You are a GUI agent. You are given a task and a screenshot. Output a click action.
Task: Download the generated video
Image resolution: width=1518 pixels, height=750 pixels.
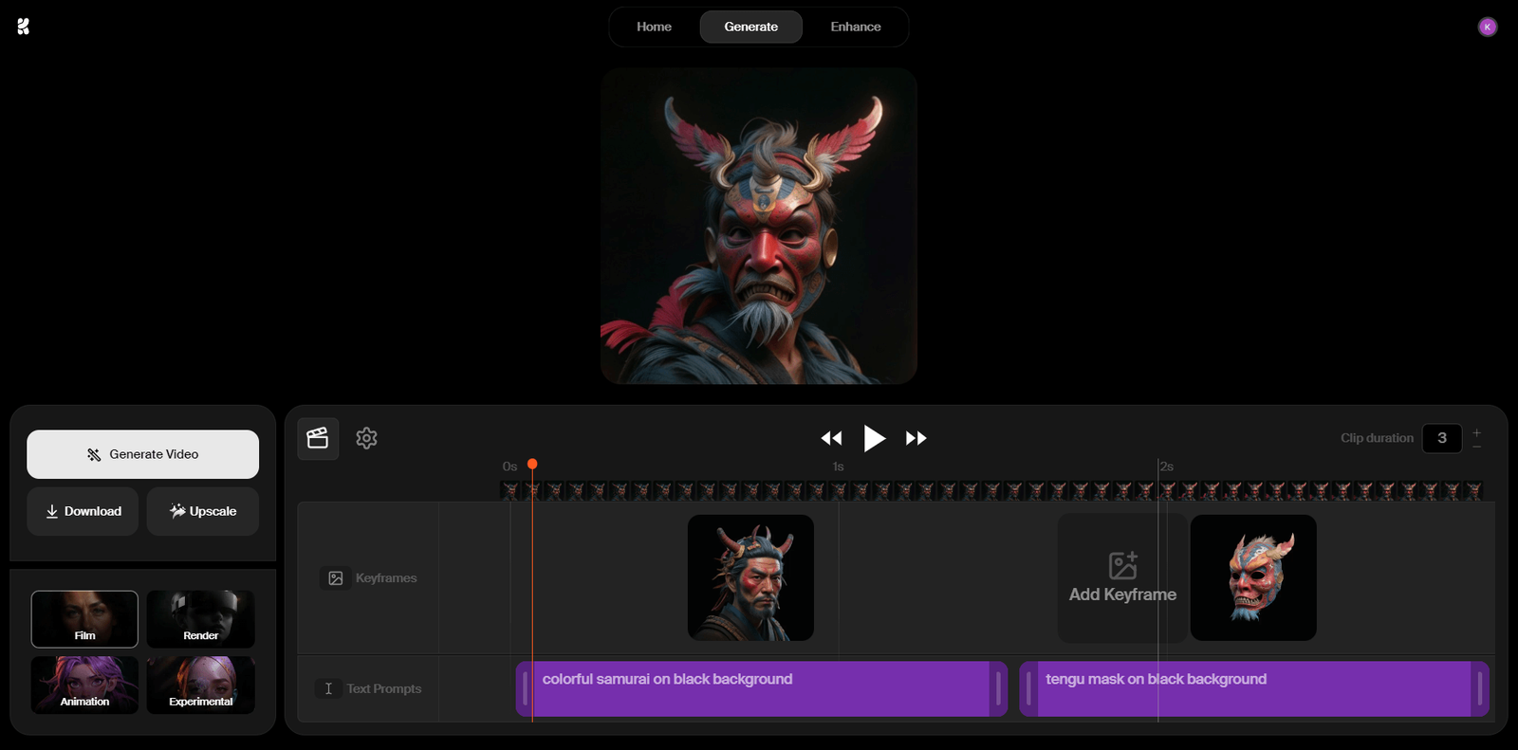click(x=83, y=511)
